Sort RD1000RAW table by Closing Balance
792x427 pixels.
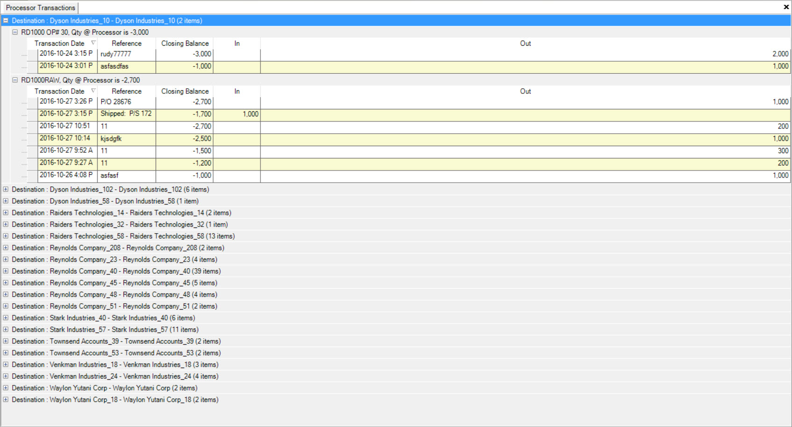pos(185,91)
